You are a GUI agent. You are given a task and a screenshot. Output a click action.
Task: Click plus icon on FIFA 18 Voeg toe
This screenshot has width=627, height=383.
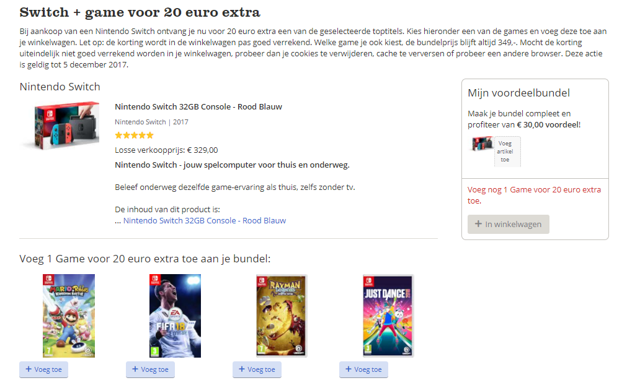[x=135, y=369]
